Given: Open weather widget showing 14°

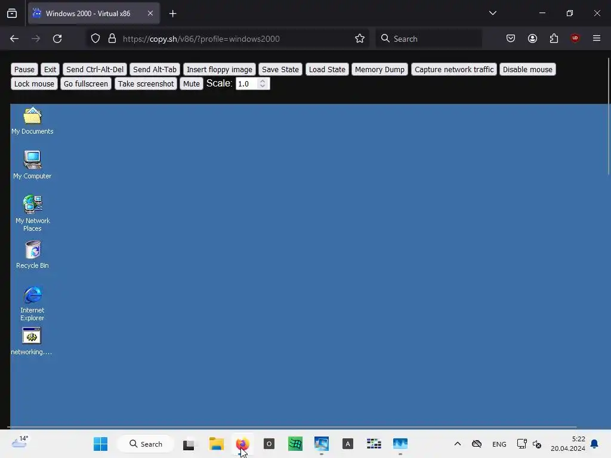Looking at the screenshot, I should [20, 442].
